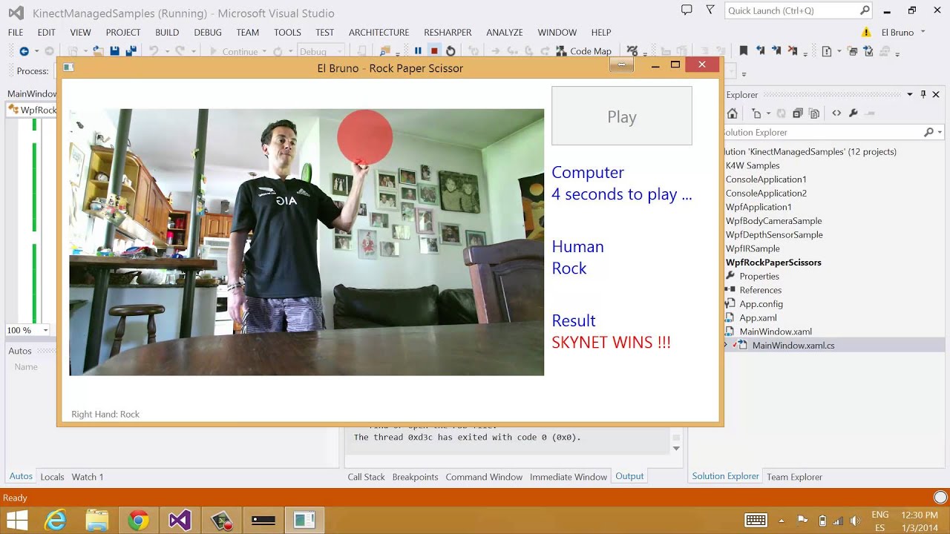Switch to the Locals tab
This screenshot has height=534, width=950.
52,477
